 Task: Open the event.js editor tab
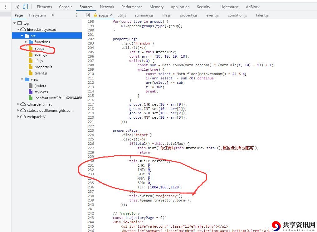(212, 15)
